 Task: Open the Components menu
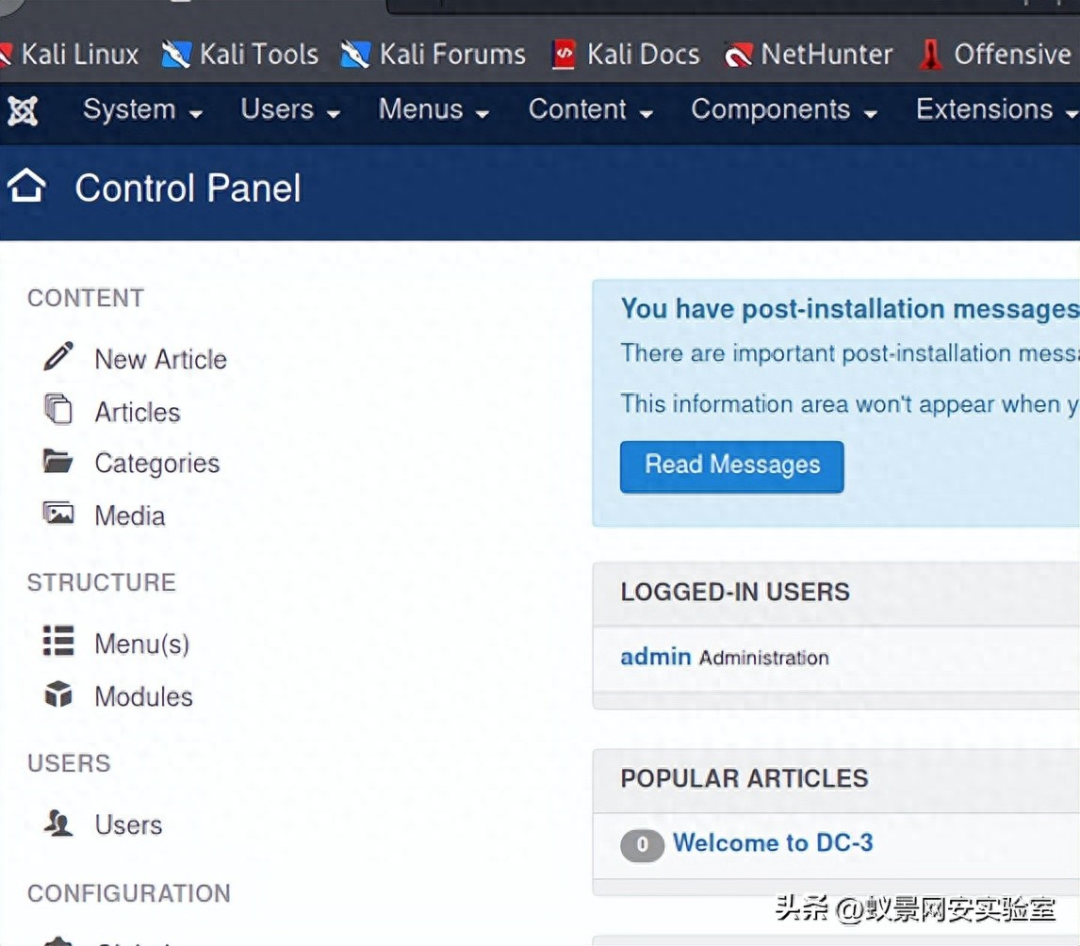(784, 110)
